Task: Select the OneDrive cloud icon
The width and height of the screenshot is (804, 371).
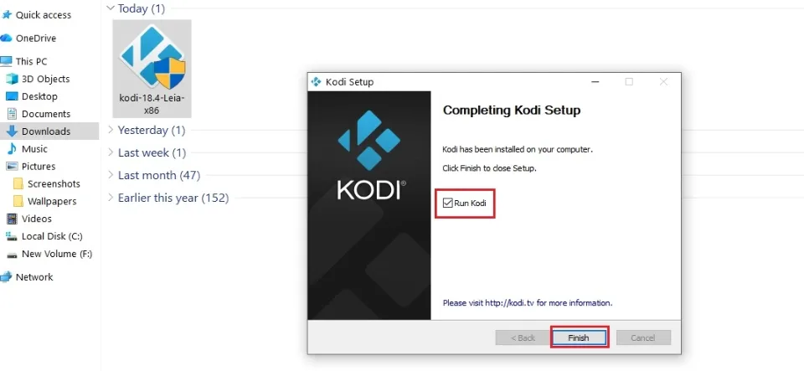Action: tap(7, 39)
